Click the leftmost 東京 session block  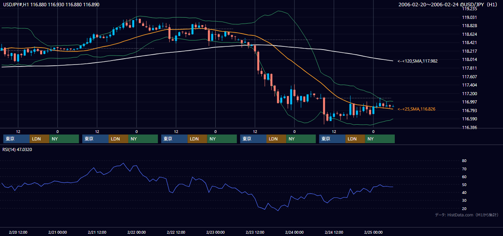pyautogui.click(x=17, y=139)
